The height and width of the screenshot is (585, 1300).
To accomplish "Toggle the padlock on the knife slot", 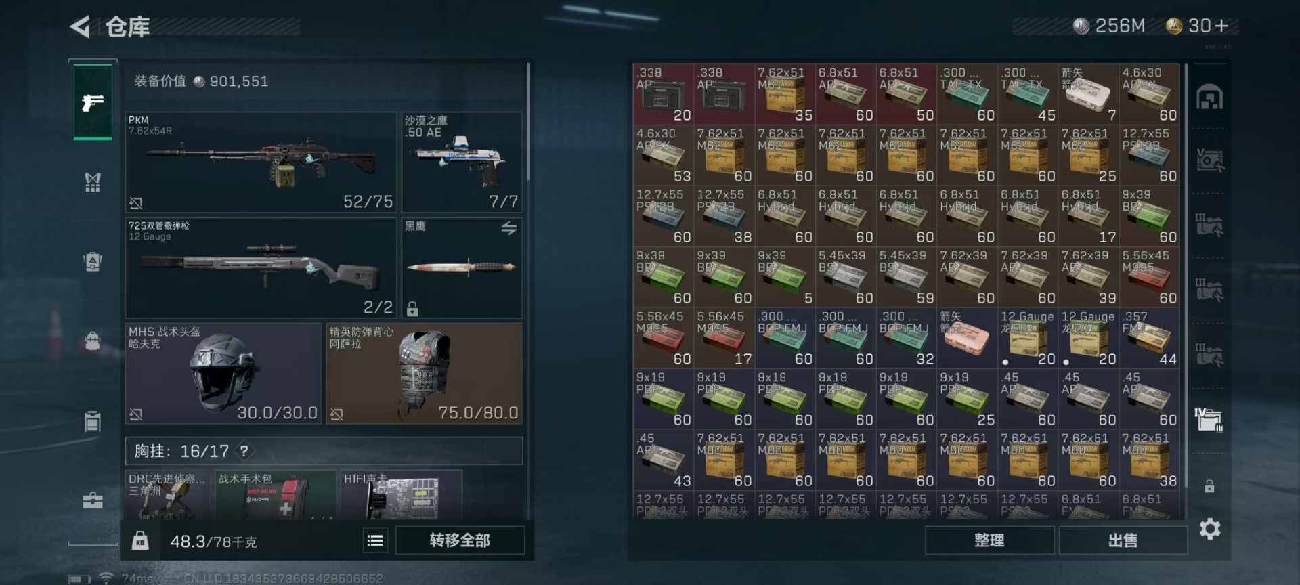I will (412, 309).
